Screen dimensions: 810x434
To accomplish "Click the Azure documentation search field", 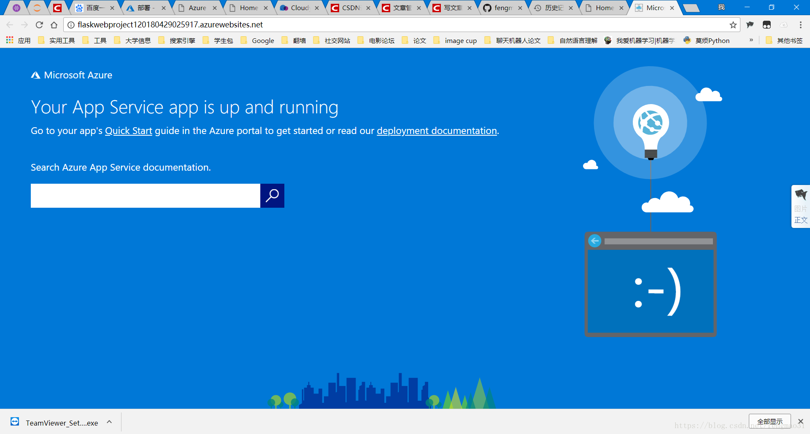I will tap(146, 196).
